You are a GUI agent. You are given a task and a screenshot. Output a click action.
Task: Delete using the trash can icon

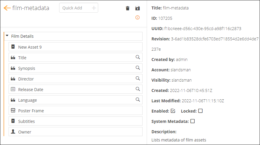pos(127,8)
